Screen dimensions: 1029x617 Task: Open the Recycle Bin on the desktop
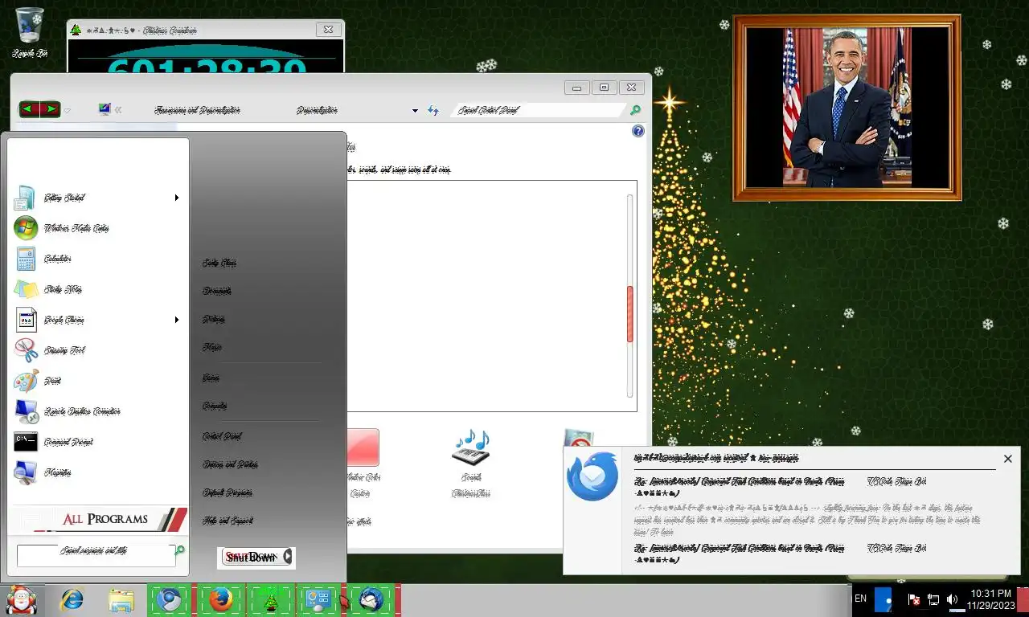tap(30, 33)
